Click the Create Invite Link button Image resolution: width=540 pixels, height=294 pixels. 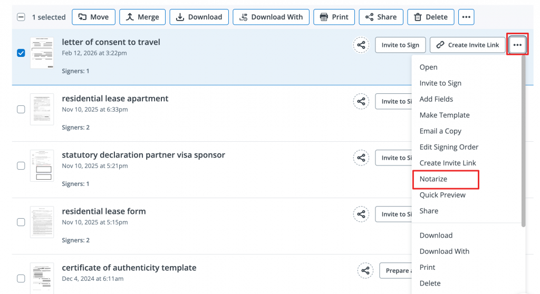[468, 45]
